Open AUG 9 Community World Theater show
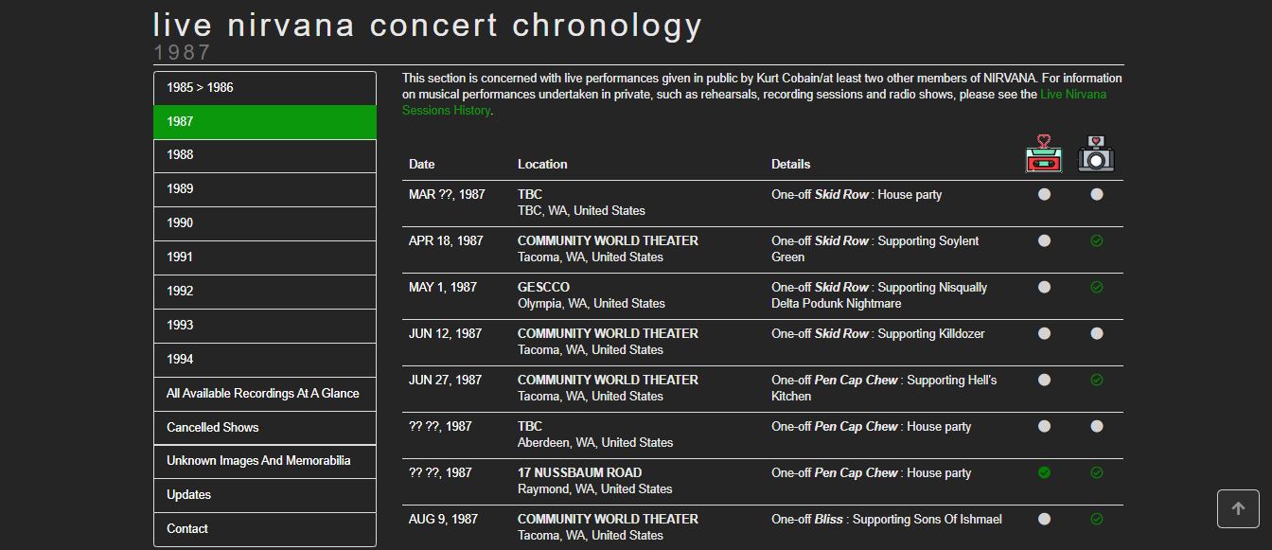The height and width of the screenshot is (550, 1272). point(608,519)
